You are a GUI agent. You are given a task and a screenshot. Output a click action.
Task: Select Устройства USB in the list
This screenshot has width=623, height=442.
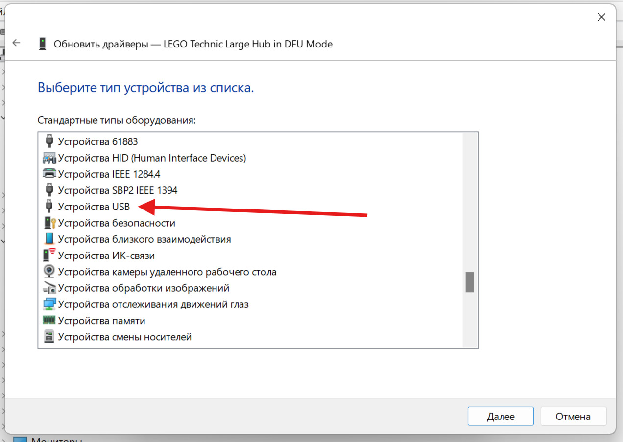click(94, 207)
